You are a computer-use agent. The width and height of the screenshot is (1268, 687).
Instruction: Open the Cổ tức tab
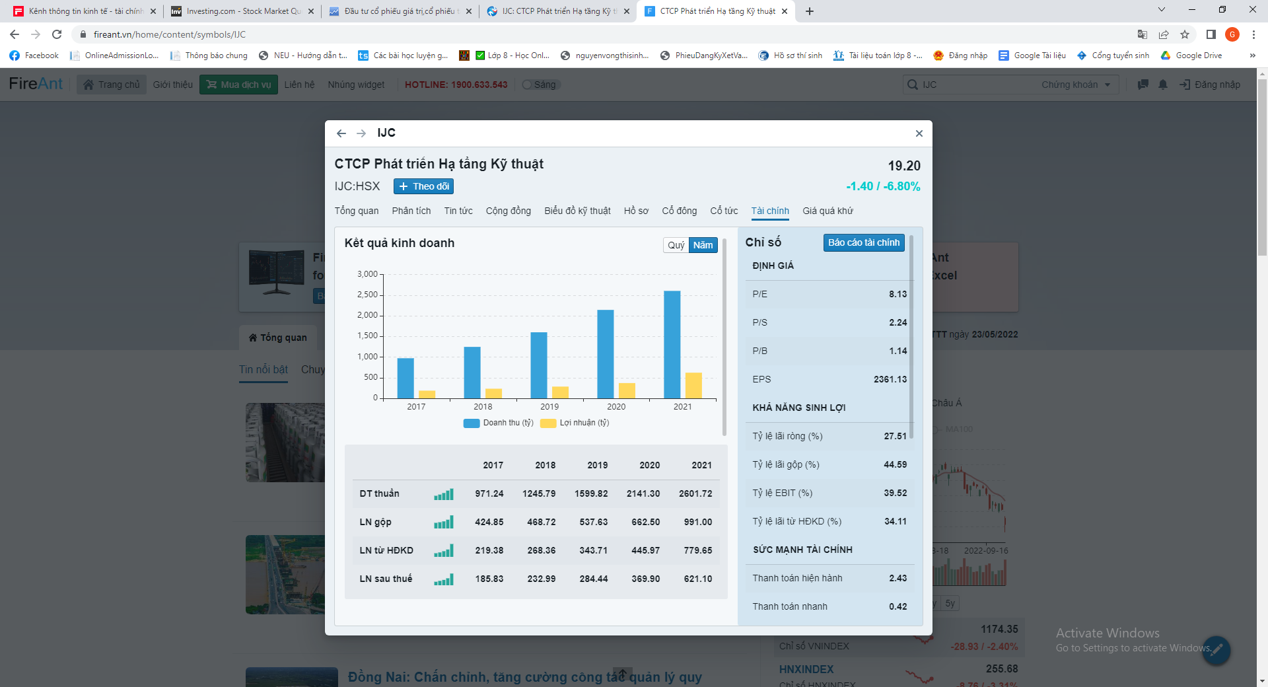point(724,211)
